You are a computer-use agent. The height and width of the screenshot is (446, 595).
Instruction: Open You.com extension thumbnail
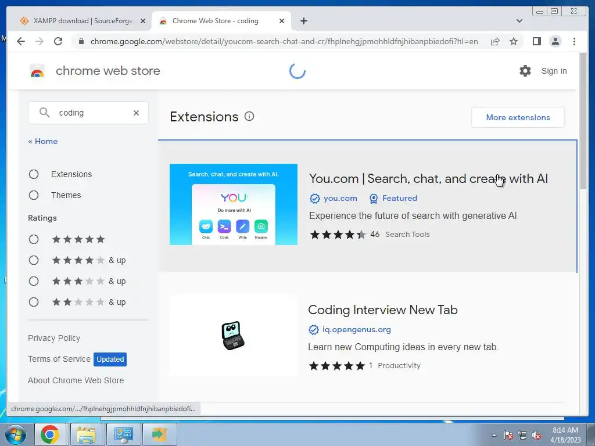(234, 204)
